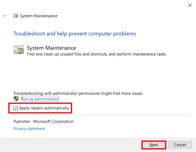Click the 'Publisher:' label
This screenshot has width=196, height=152.
click(x=22, y=121)
